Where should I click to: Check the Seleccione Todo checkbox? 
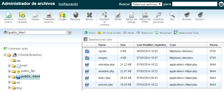point(176,33)
